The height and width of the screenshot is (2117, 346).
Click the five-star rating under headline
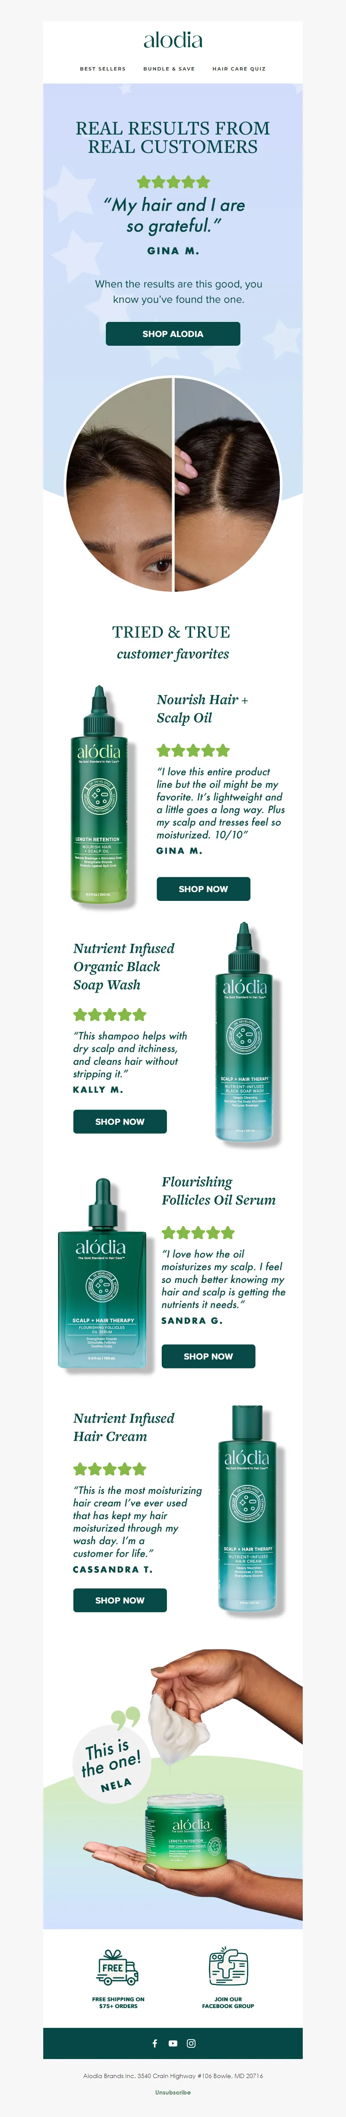click(x=173, y=182)
